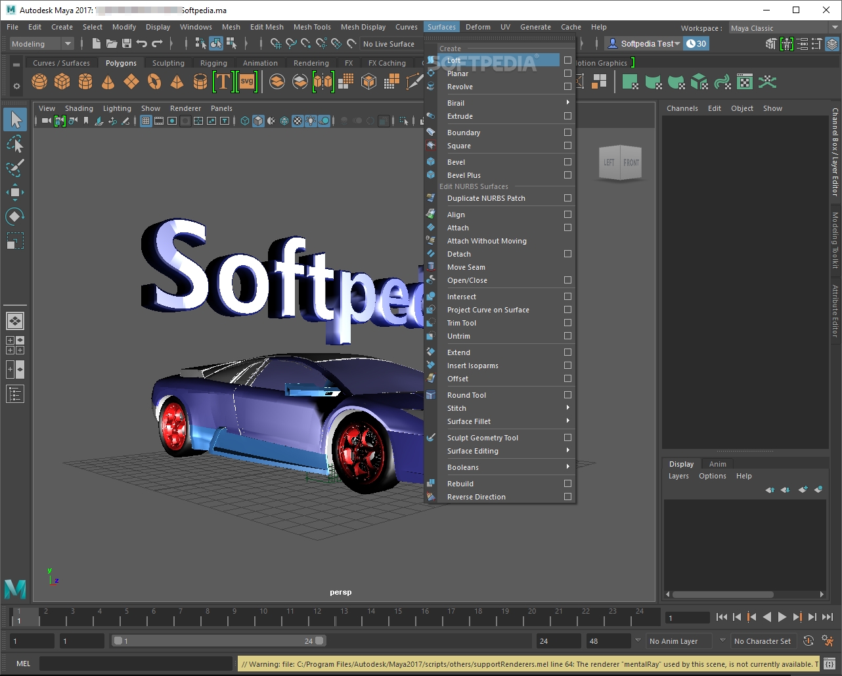Open Sculpt Geometry Tool options box
The image size is (842, 676).
pos(567,438)
